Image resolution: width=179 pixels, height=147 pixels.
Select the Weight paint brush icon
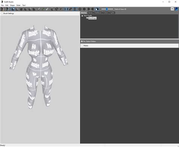pyautogui.click(x=39, y=9)
